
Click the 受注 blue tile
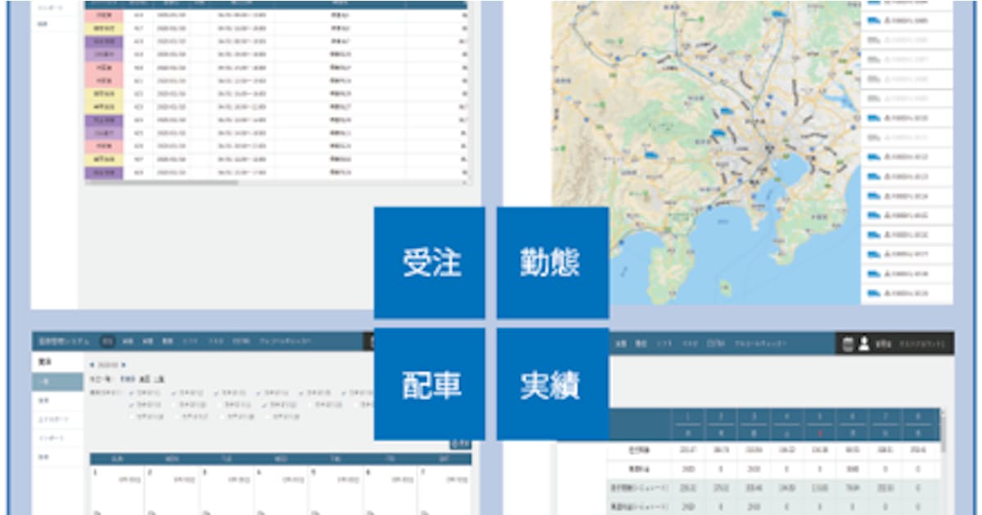click(x=430, y=262)
